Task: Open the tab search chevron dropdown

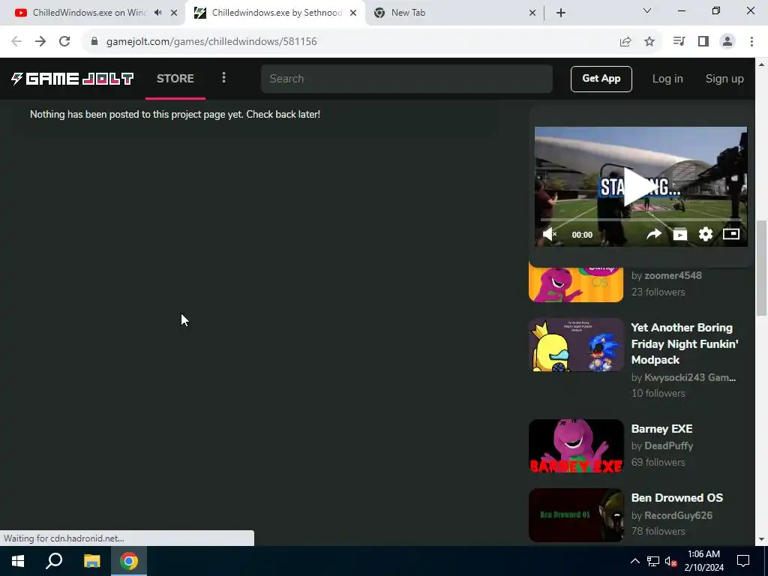Action: 647,10
